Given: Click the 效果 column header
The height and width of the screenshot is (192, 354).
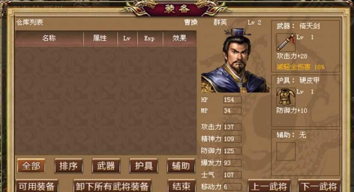Looking at the screenshot, I should click(179, 39).
